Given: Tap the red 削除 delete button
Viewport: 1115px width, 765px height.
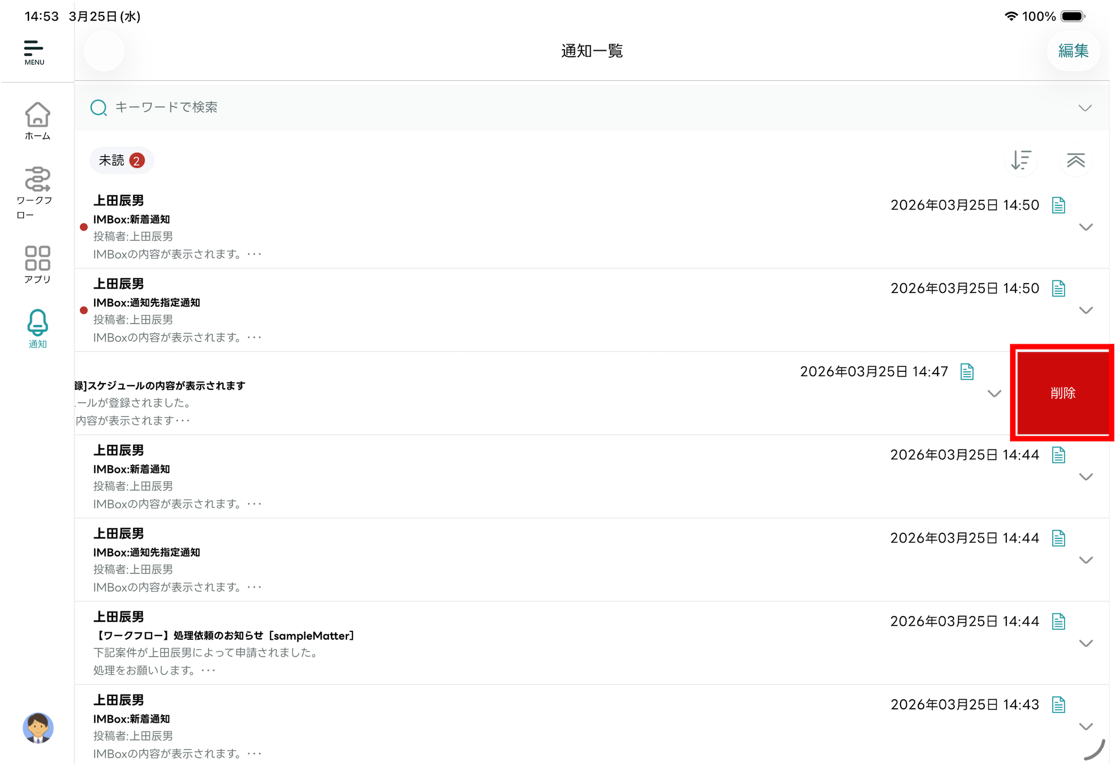Looking at the screenshot, I should point(1062,393).
